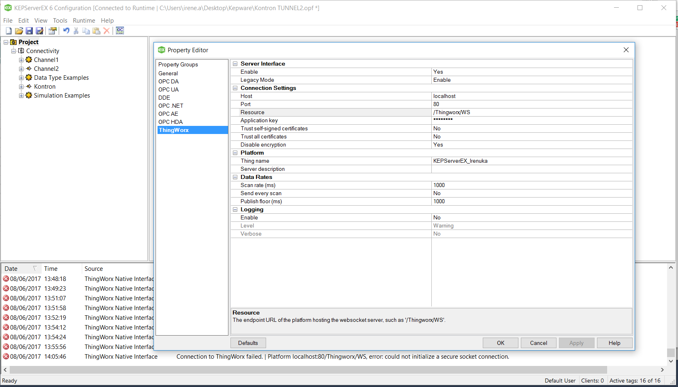Expand the Kontron tree node

pos(21,87)
